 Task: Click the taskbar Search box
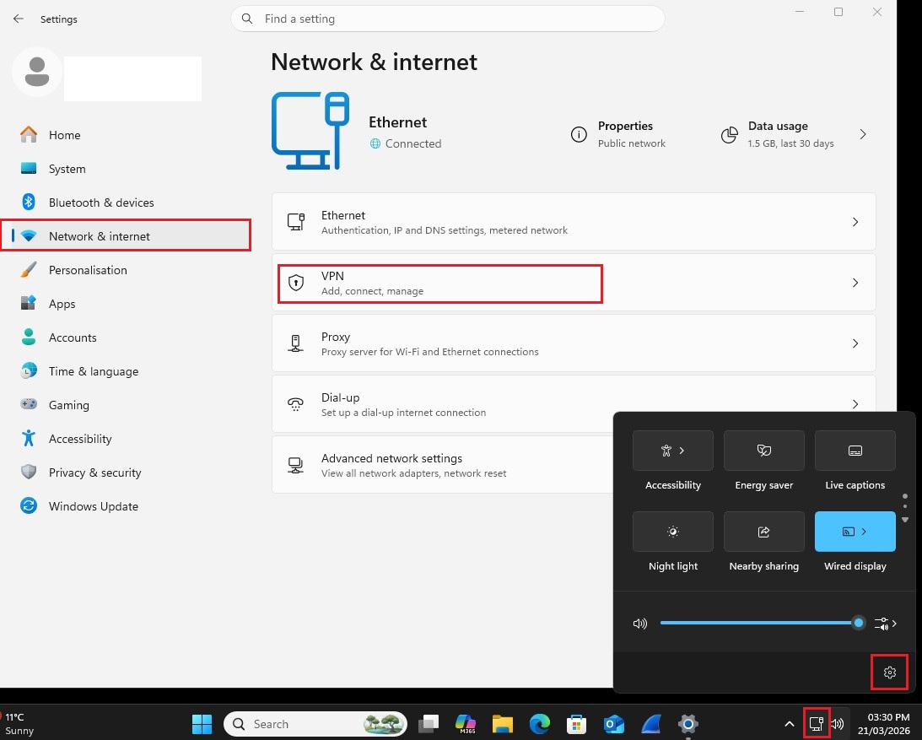[315, 724]
